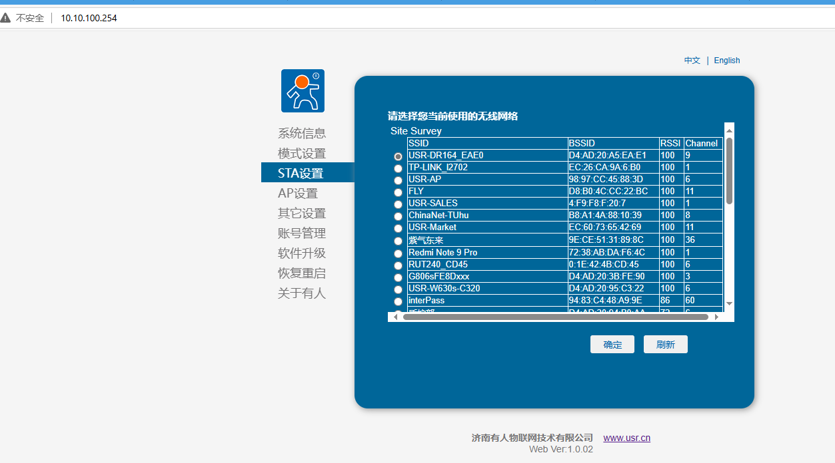Pick the Redmi Note 9 Pro radio button
This screenshot has height=463, width=835.
[x=399, y=253]
